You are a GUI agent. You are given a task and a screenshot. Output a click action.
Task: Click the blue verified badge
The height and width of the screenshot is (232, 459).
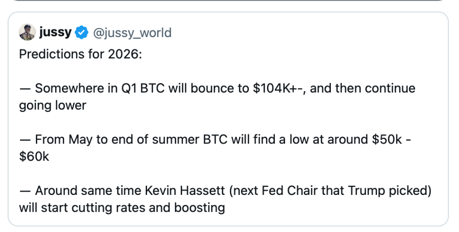click(x=81, y=33)
